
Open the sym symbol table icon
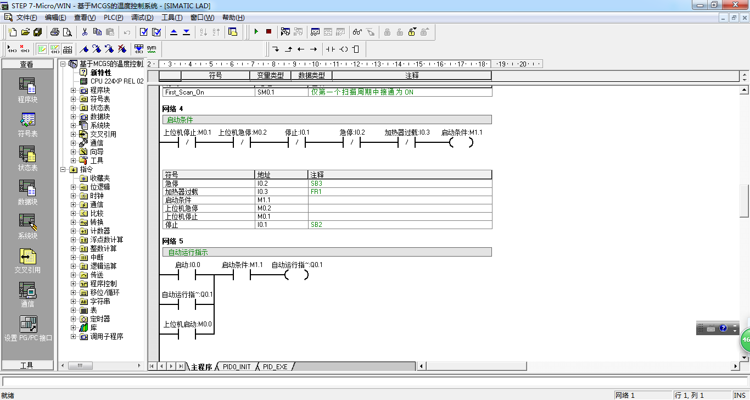click(x=152, y=49)
